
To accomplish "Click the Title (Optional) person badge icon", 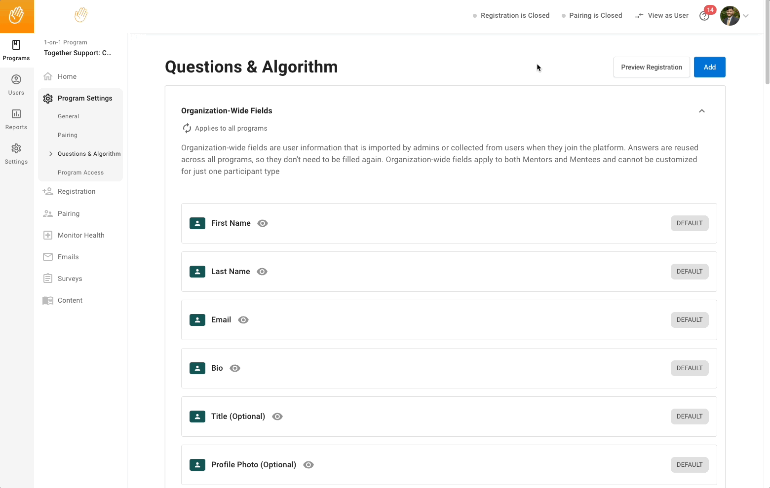I will coord(197,417).
